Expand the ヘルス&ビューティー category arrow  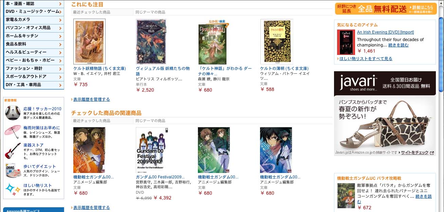coord(60,52)
